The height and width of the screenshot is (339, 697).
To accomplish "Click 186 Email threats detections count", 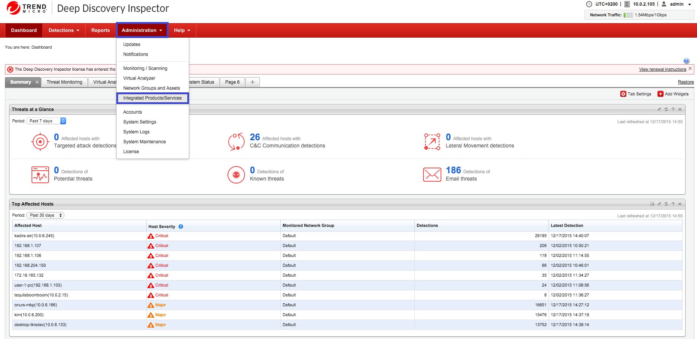I will click(454, 170).
